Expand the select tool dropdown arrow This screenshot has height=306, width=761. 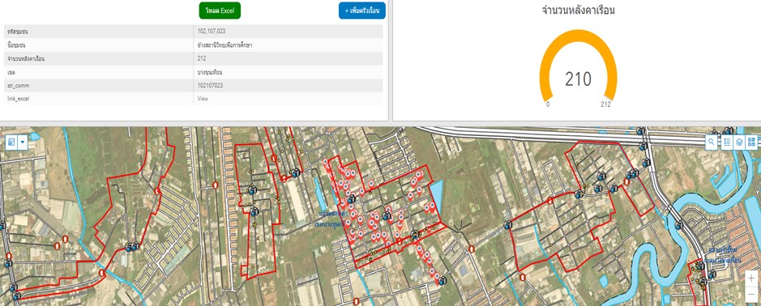23,142
